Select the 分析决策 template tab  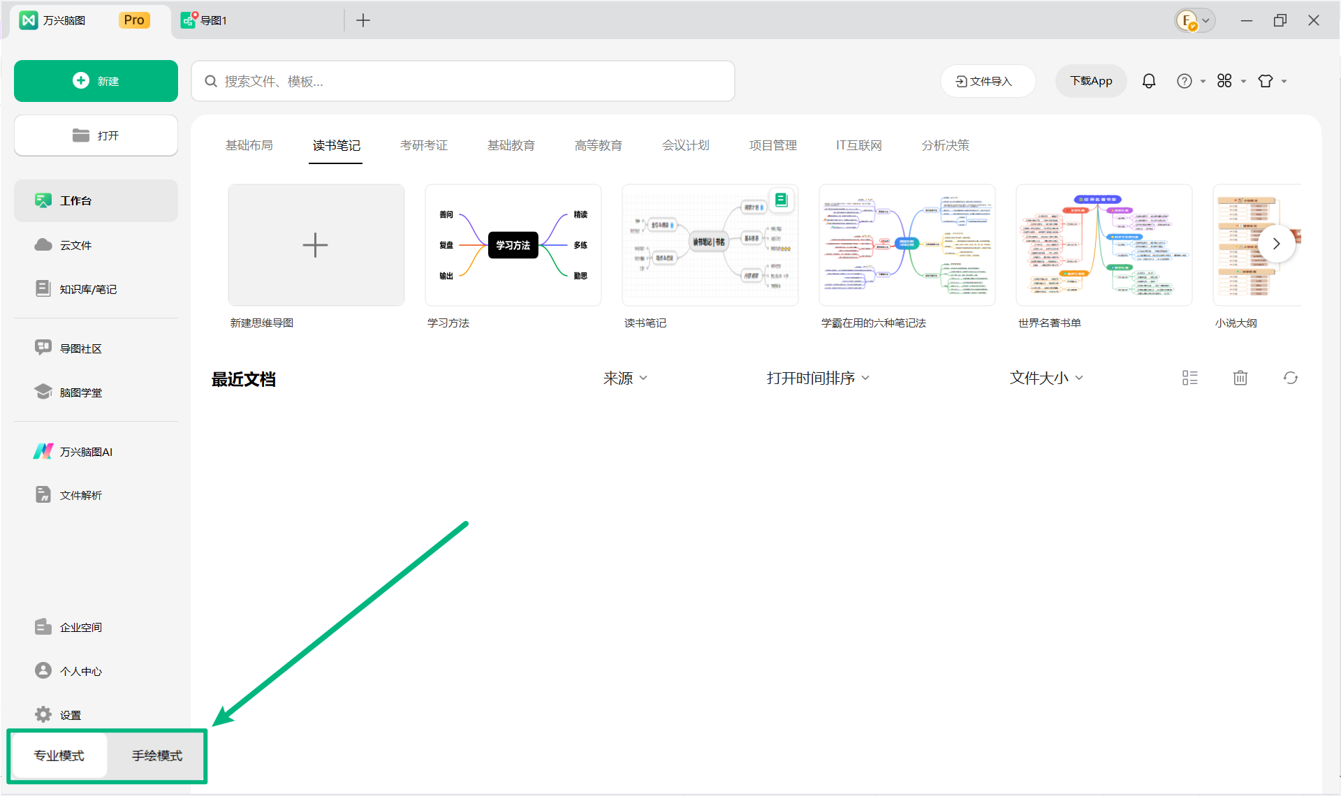pos(946,145)
